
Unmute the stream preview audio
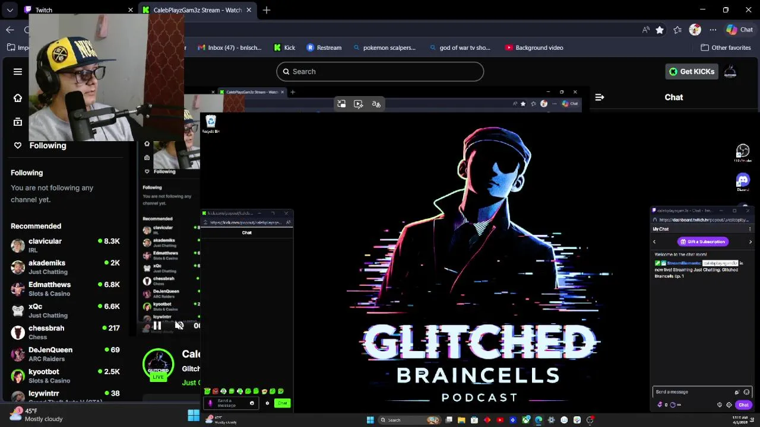click(179, 326)
